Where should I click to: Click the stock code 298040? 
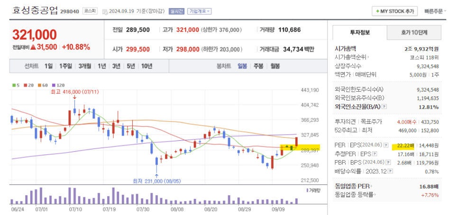coord(70,12)
